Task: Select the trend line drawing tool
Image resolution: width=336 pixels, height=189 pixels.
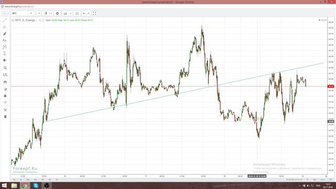Action: [5, 20]
